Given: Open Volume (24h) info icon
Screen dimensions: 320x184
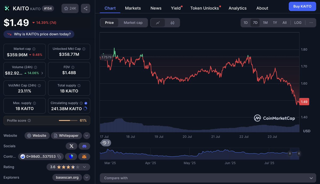Looking at the screenshot, I should tap(35, 67).
